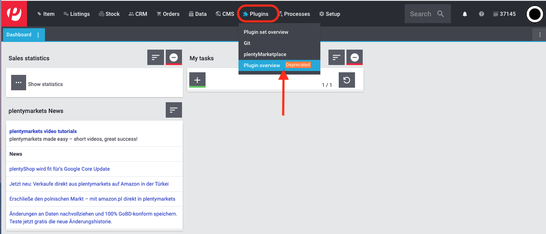Collapse Sales statistics with minus button
The height and width of the screenshot is (234, 546).
[x=174, y=57]
